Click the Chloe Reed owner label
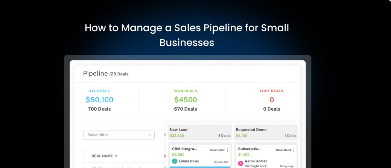This screenshot has width=391, height=168. click(283, 150)
